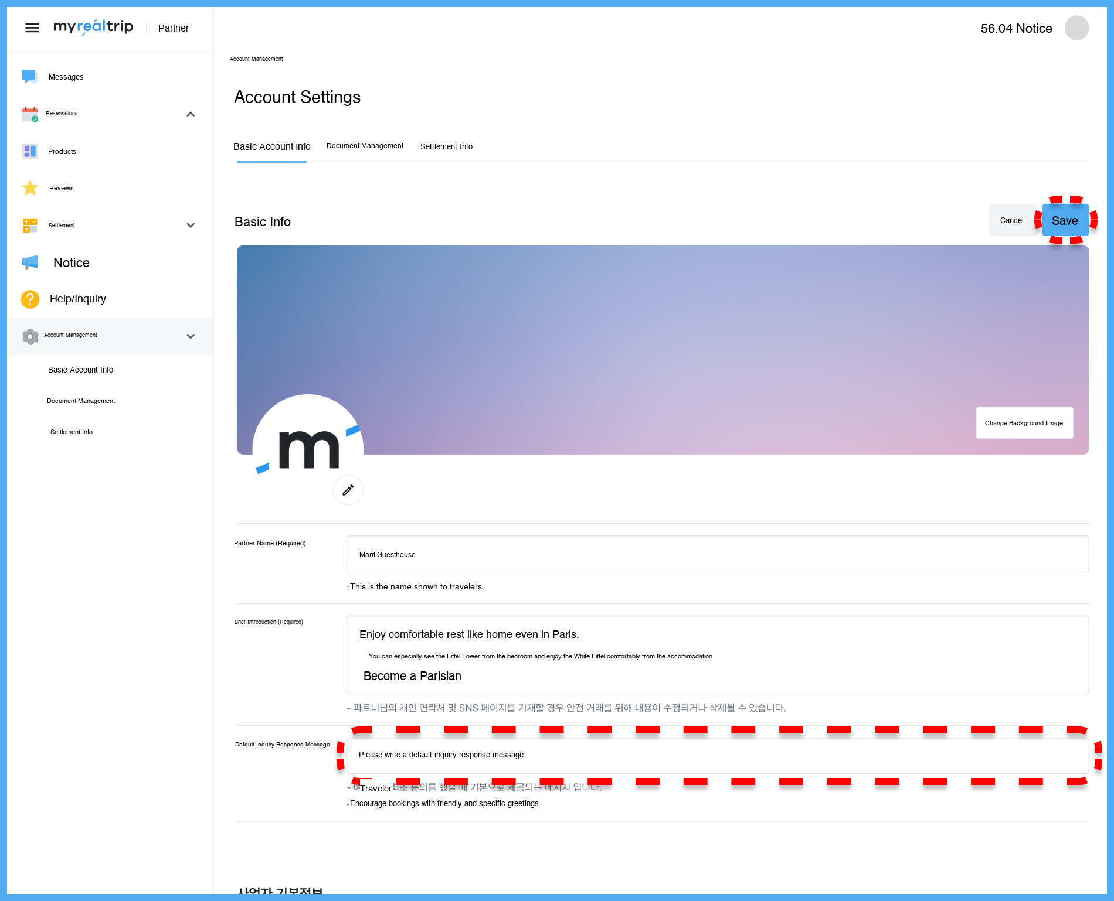The width and height of the screenshot is (1114, 901).
Task: Switch to the Document Management tab
Action: [365, 146]
